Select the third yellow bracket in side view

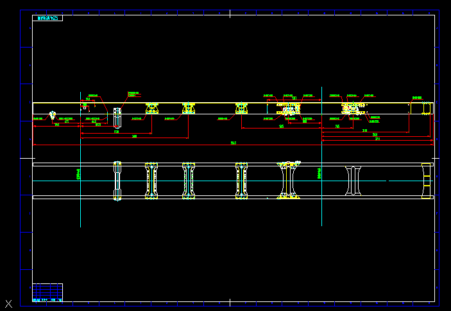[242, 109]
